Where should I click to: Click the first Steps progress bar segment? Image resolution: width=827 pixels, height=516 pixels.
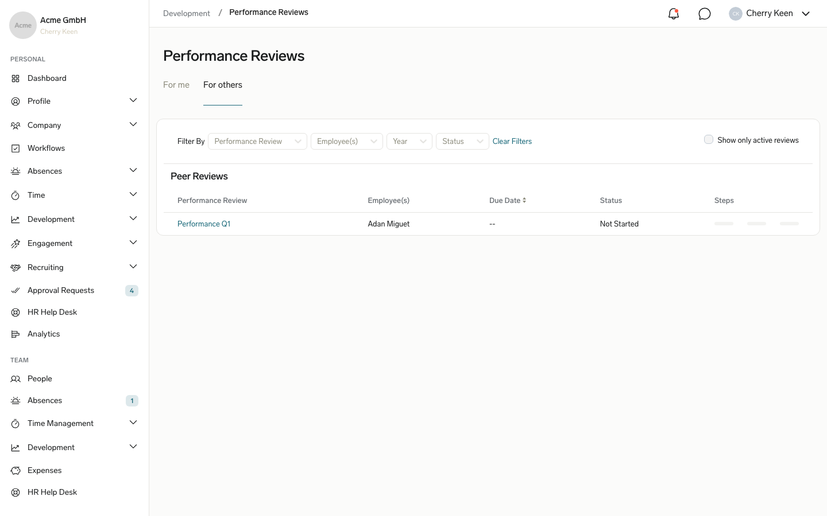(x=724, y=224)
